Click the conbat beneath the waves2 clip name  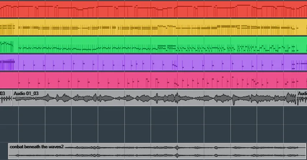[x=36, y=147]
